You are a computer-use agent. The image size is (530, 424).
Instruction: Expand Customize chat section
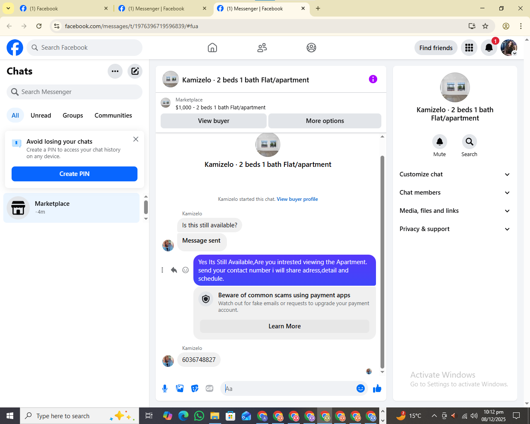click(x=455, y=174)
